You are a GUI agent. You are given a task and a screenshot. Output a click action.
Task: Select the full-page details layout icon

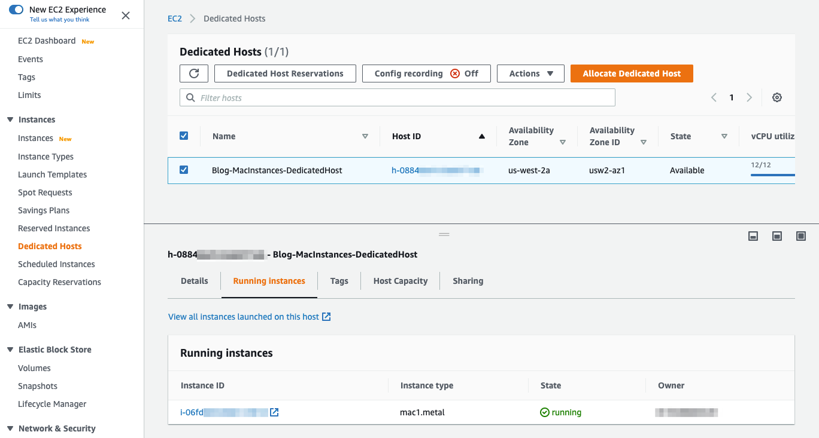click(x=801, y=236)
